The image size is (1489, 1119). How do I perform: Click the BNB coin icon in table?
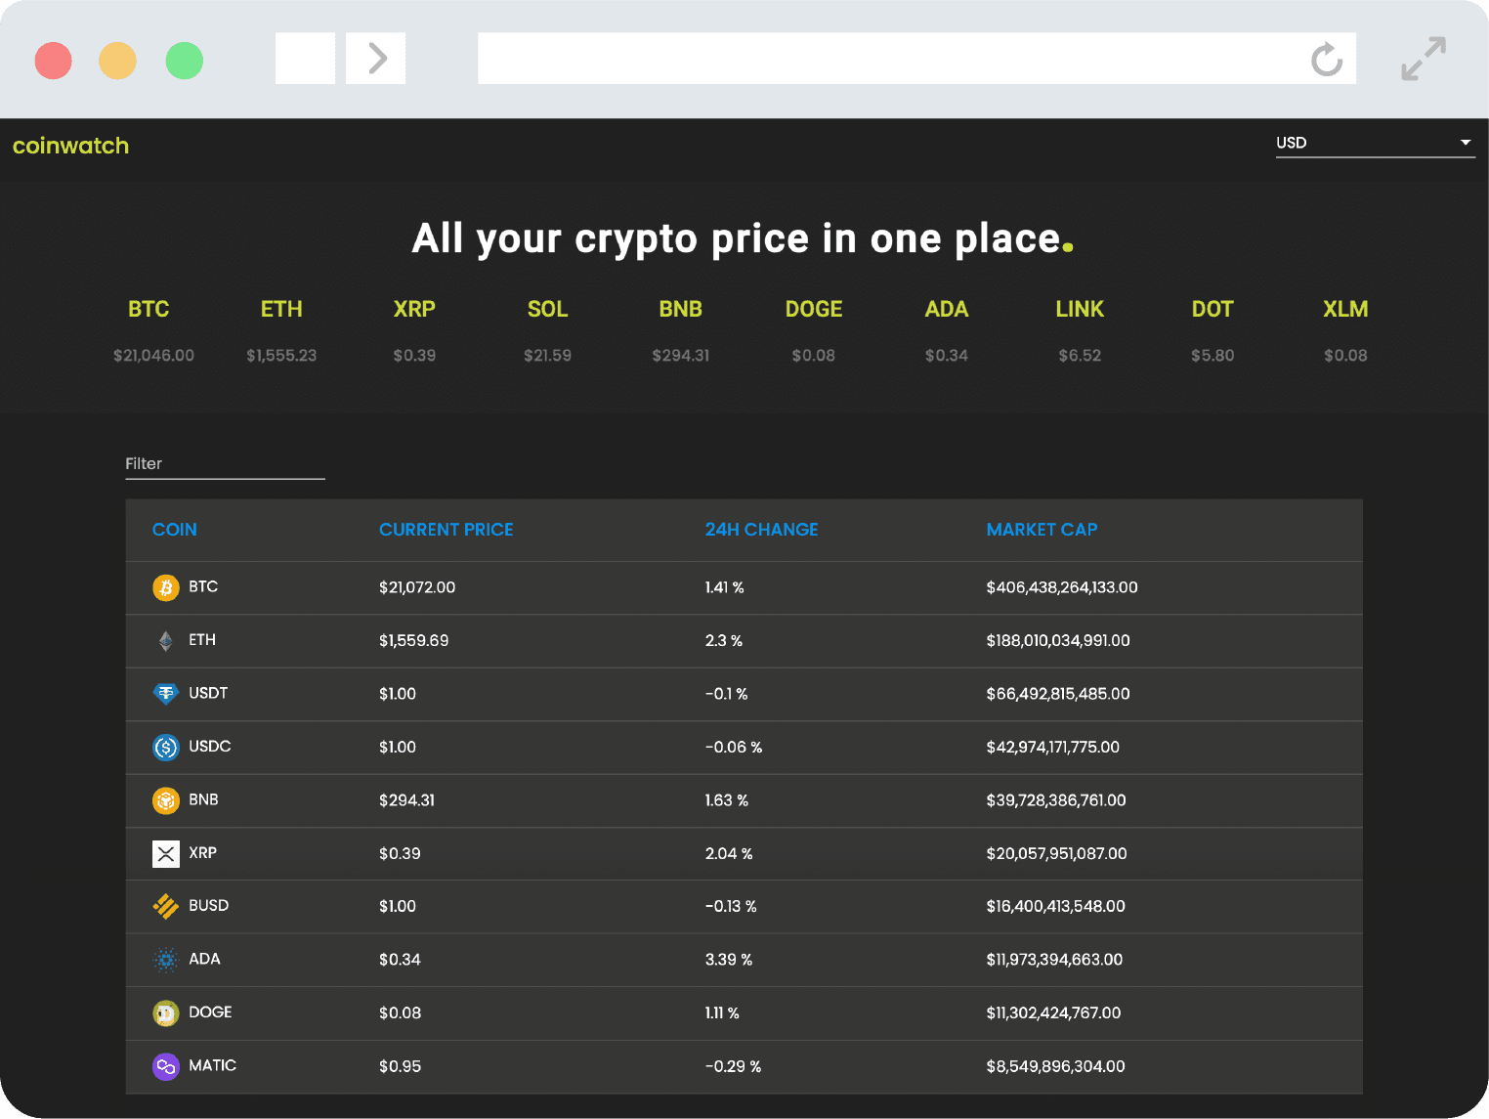[166, 800]
